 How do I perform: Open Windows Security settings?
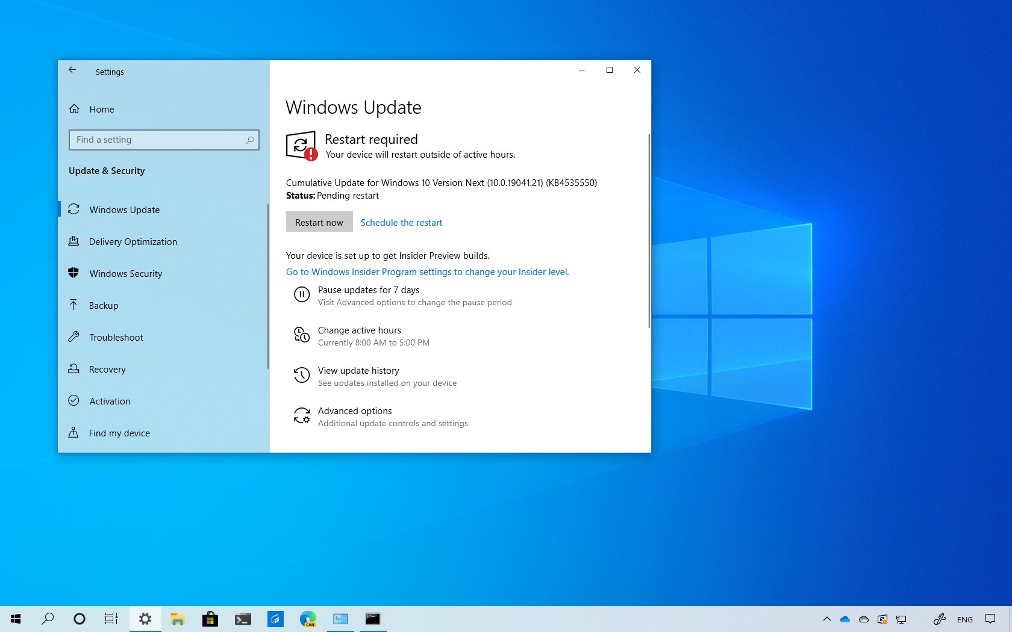[x=125, y=273]
